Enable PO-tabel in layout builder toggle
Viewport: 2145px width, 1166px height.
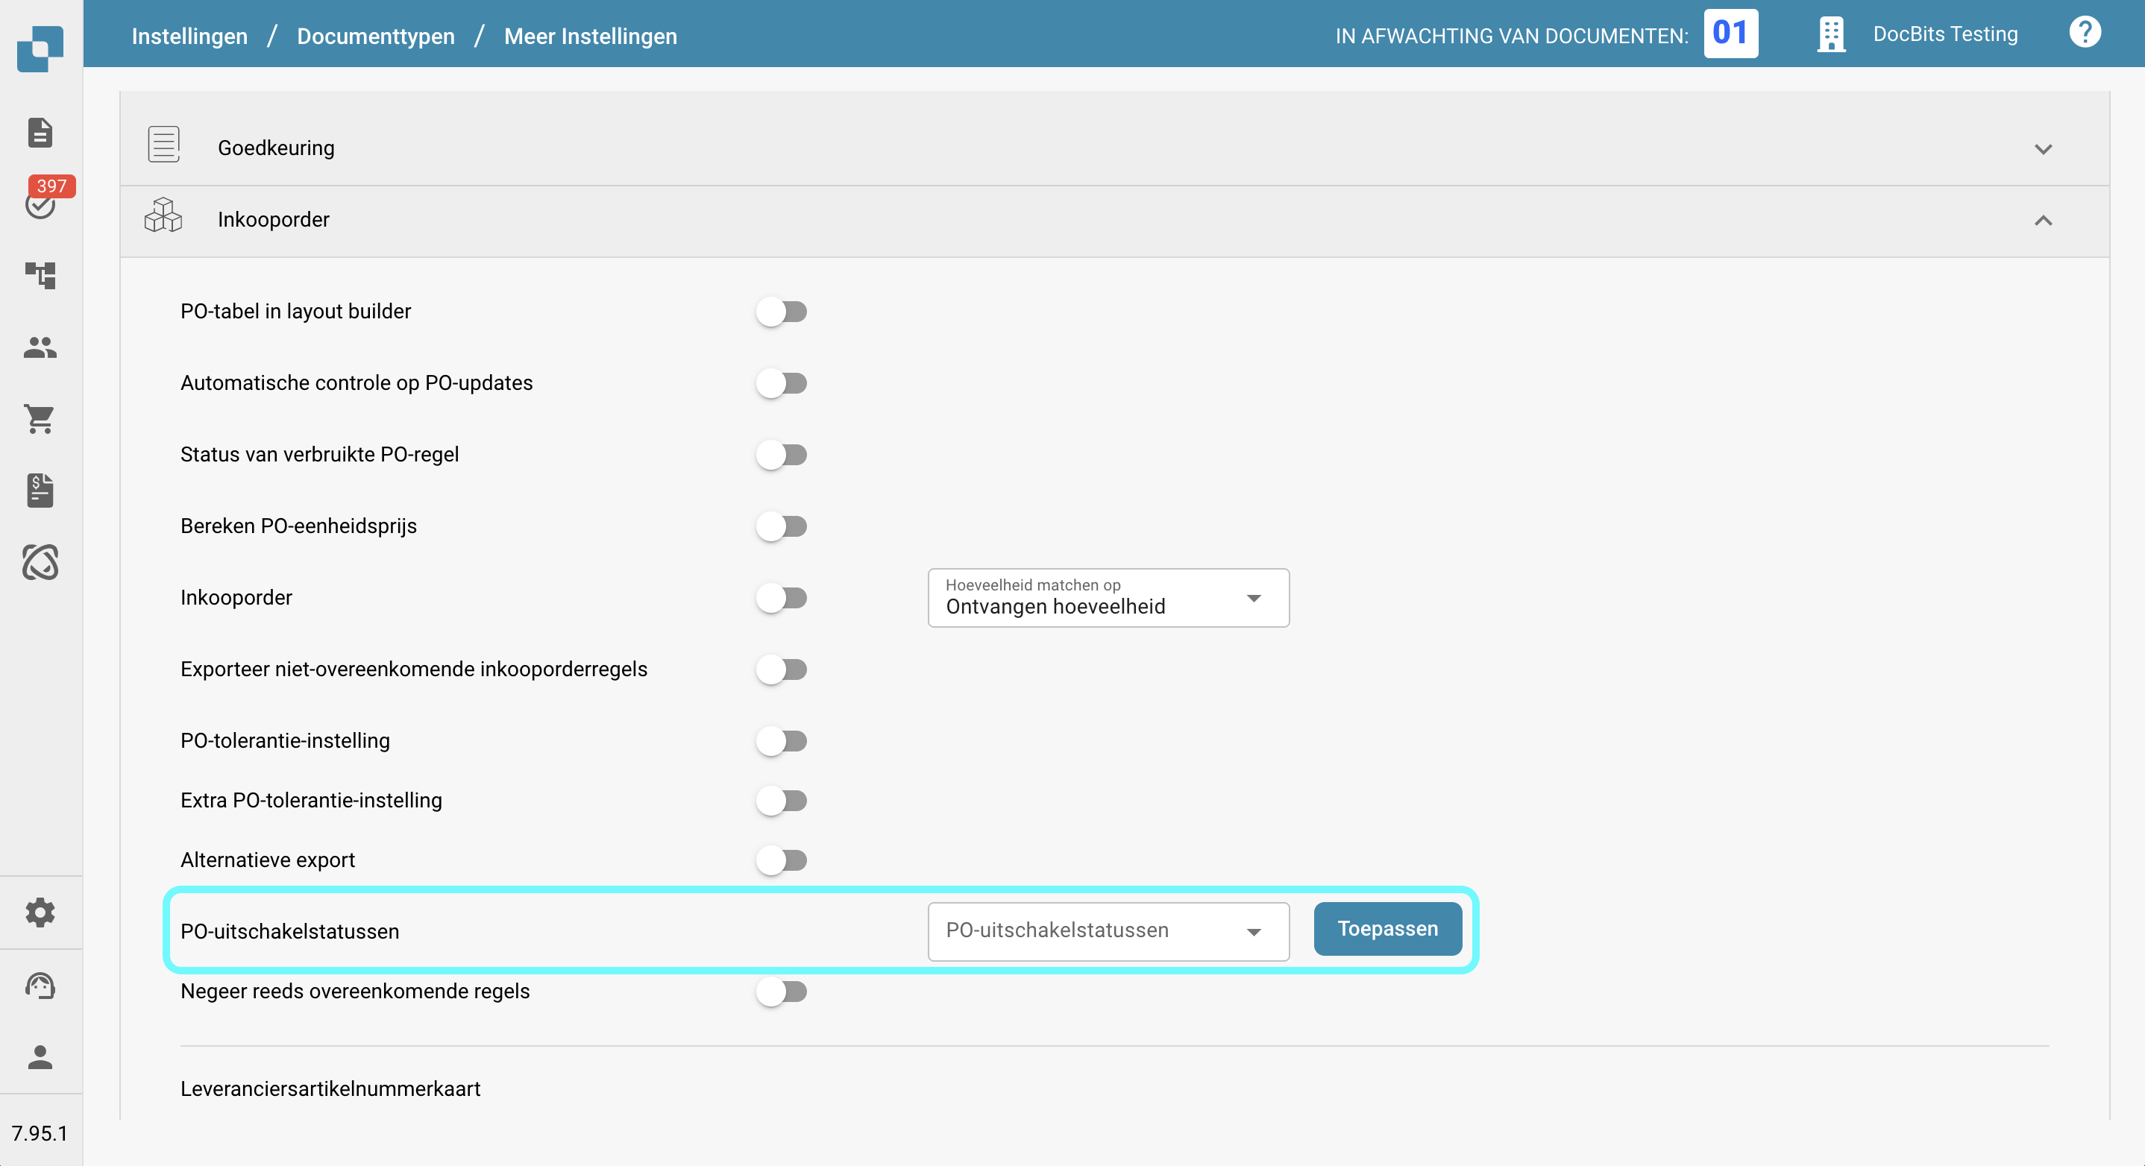coord(782,312)
